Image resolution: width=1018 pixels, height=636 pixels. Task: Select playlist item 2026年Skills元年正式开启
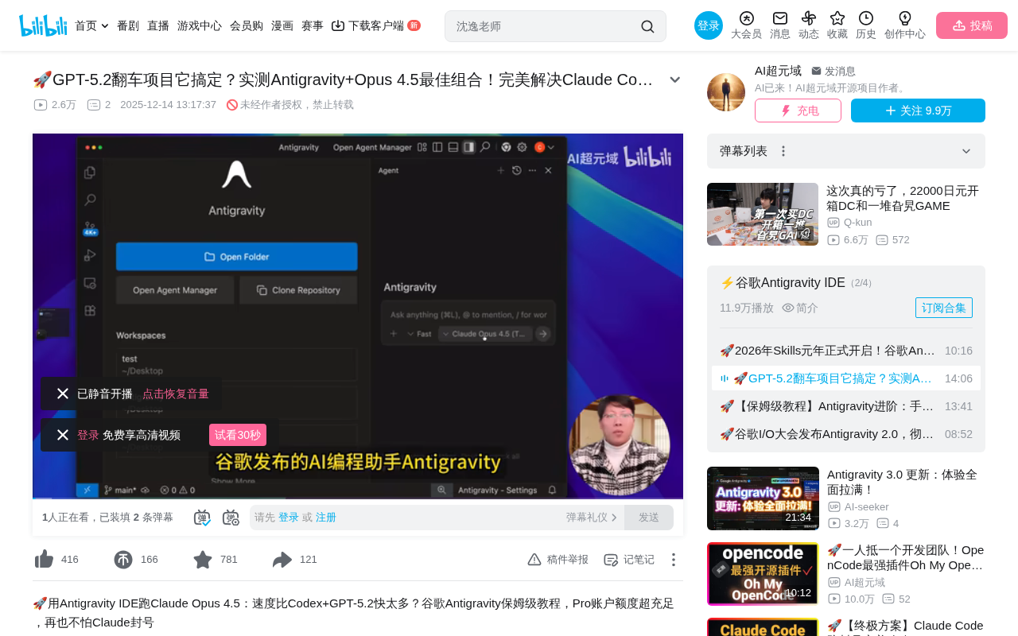pos(846,351)
